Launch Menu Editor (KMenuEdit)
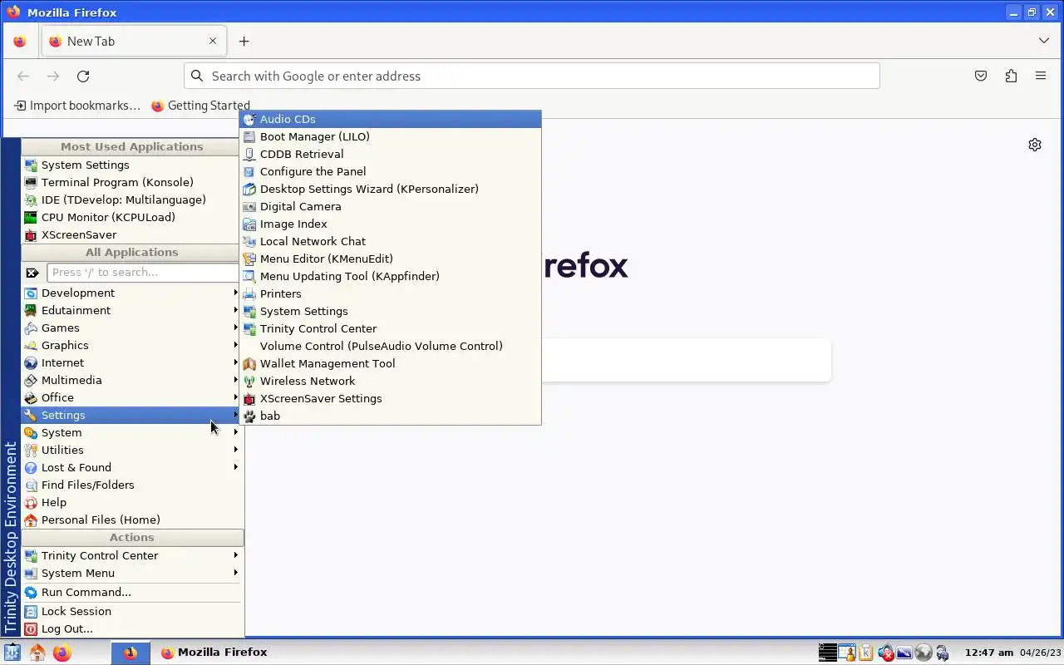The height and width of the screenshot is (665, 1064). (391, 259)
